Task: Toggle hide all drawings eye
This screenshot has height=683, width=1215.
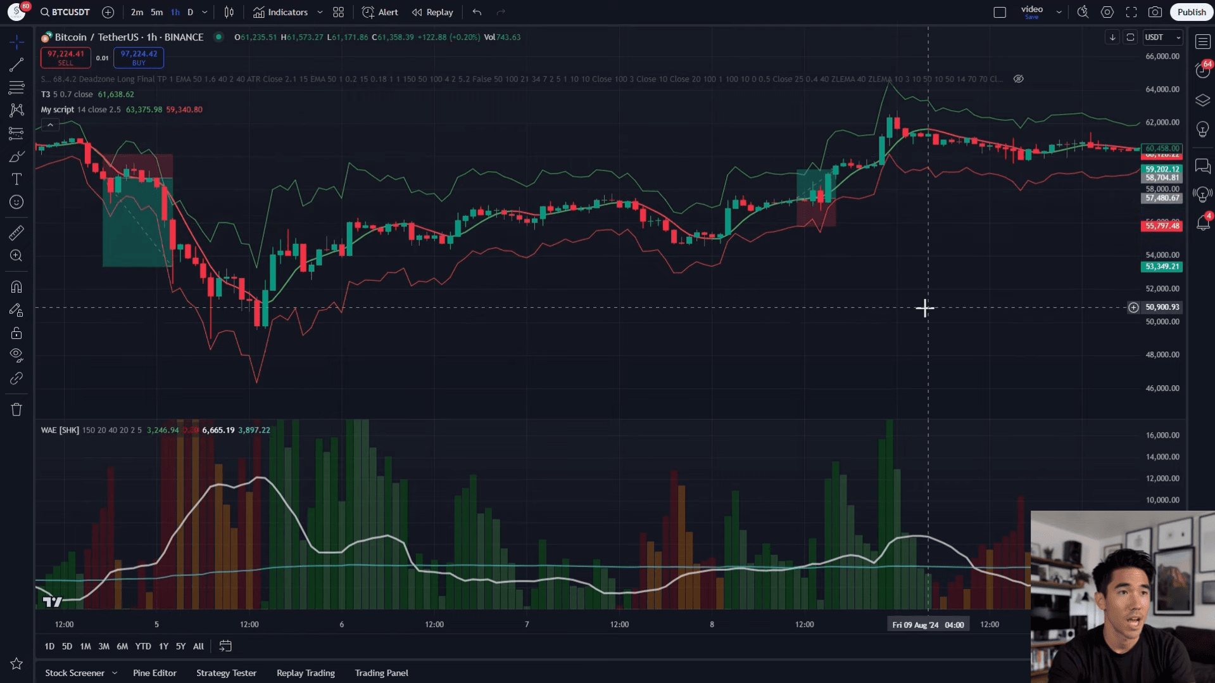Action: click(x=16, y=354)
